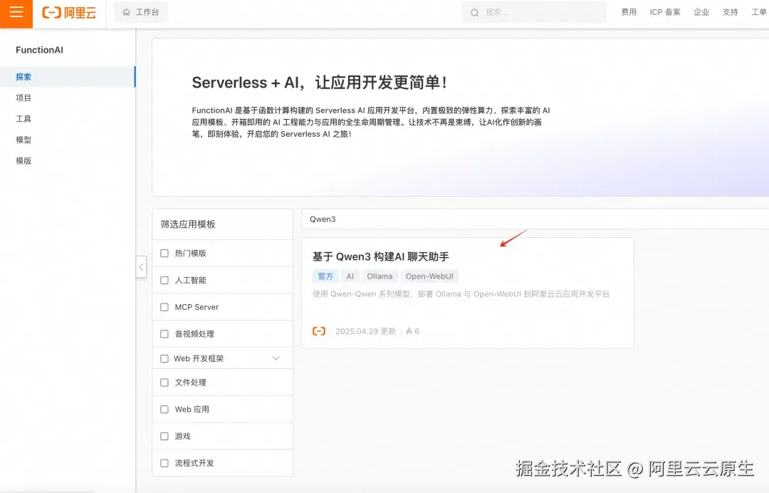This screenshot has height=493, width=769.
Task: Check the 人工智能 template filter
Action: 164,279
